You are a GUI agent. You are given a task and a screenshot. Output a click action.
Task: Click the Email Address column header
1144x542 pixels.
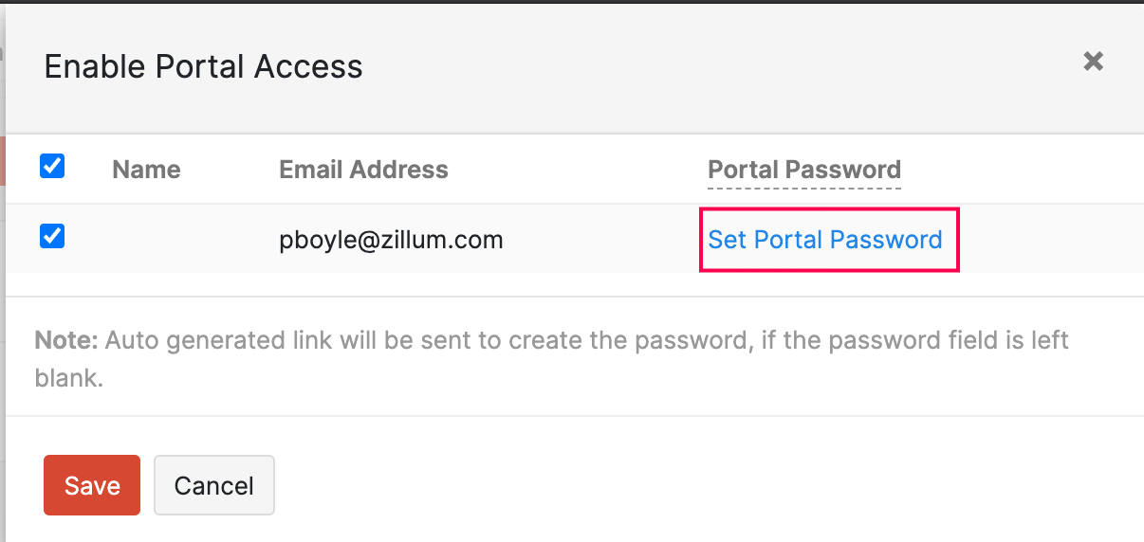(x=363, y=170)
